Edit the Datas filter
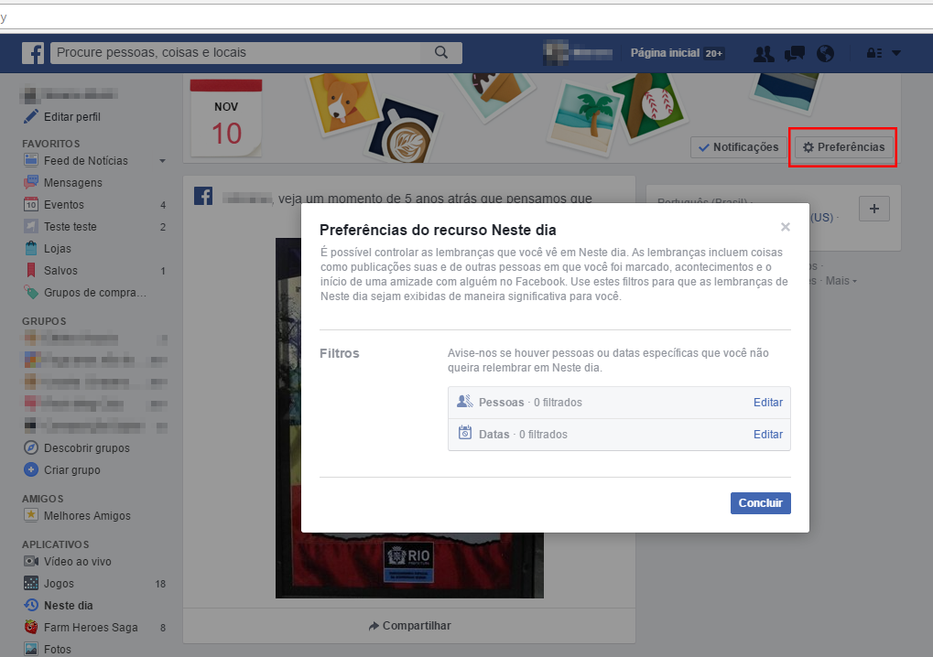933x657 pixels. coord(767,435)
